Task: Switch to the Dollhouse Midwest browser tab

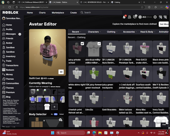Action: point(33,2)
